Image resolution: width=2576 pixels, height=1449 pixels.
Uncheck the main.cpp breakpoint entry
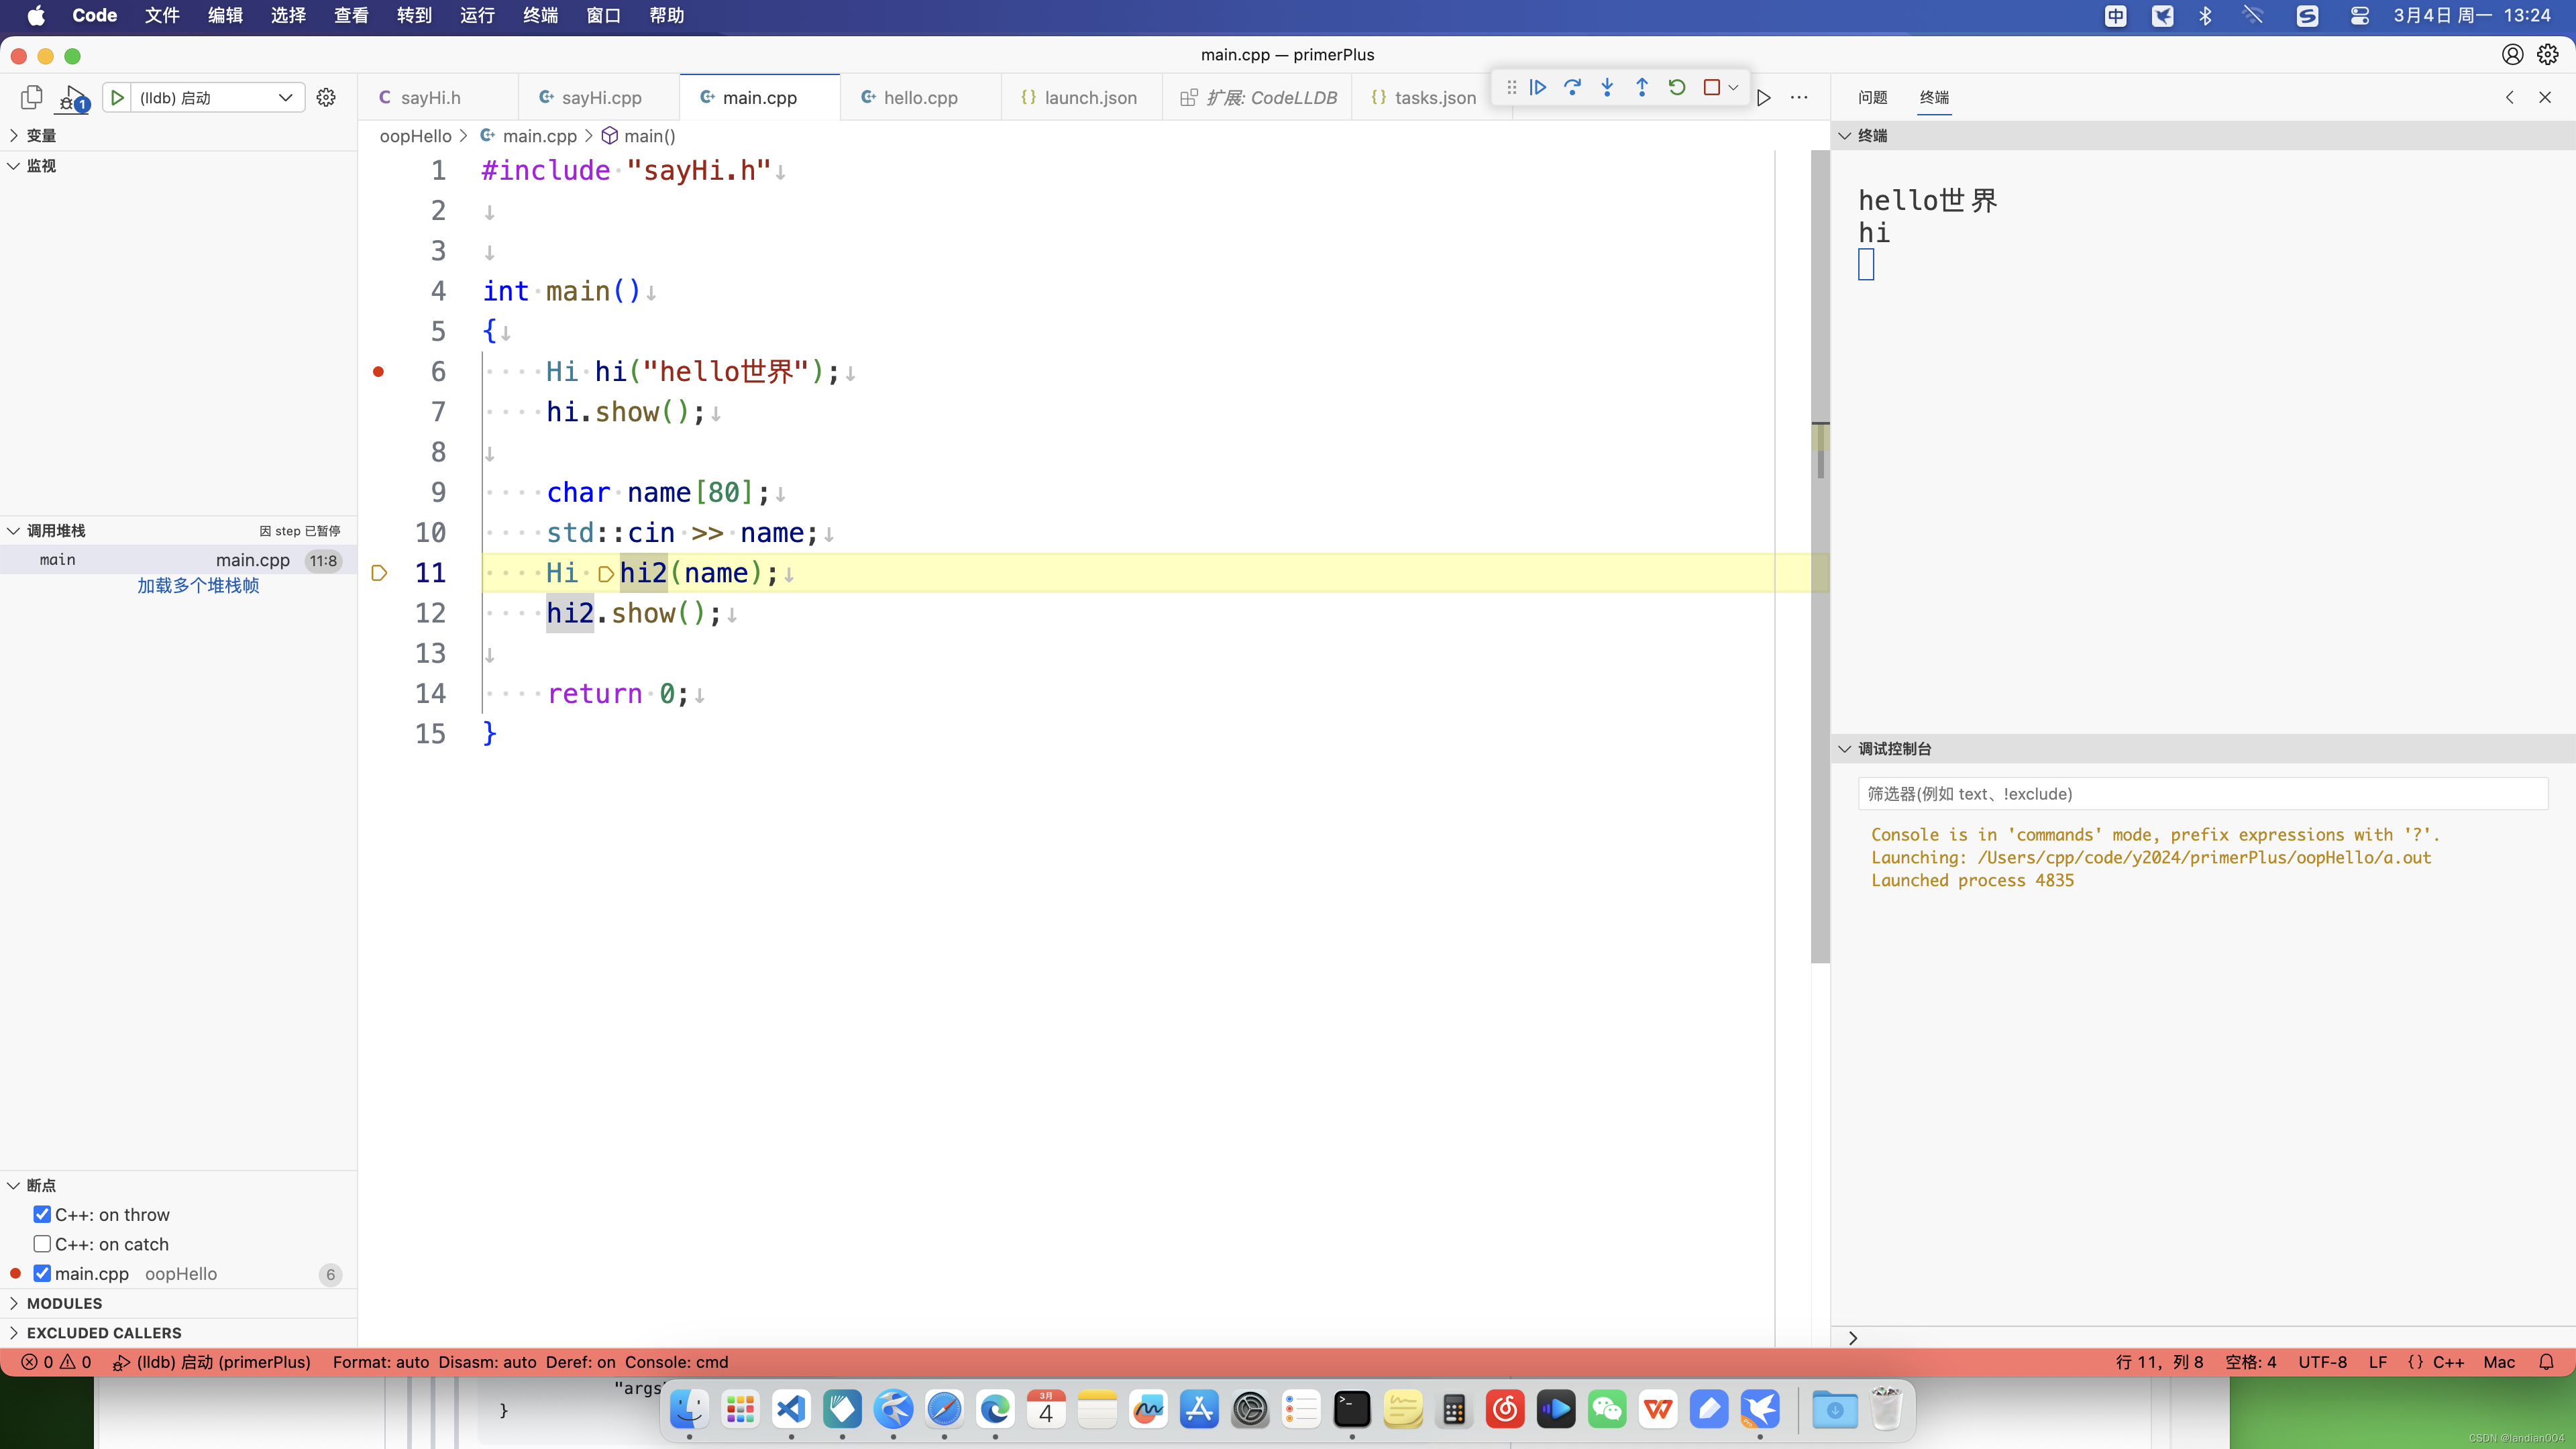[x=42, y=1273]
